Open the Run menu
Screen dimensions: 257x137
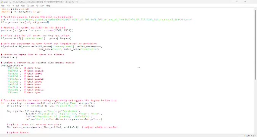[x=23, y=6]
